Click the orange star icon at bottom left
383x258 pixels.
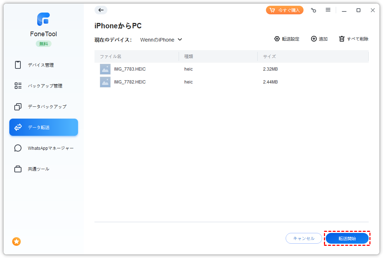click(16, 242)
